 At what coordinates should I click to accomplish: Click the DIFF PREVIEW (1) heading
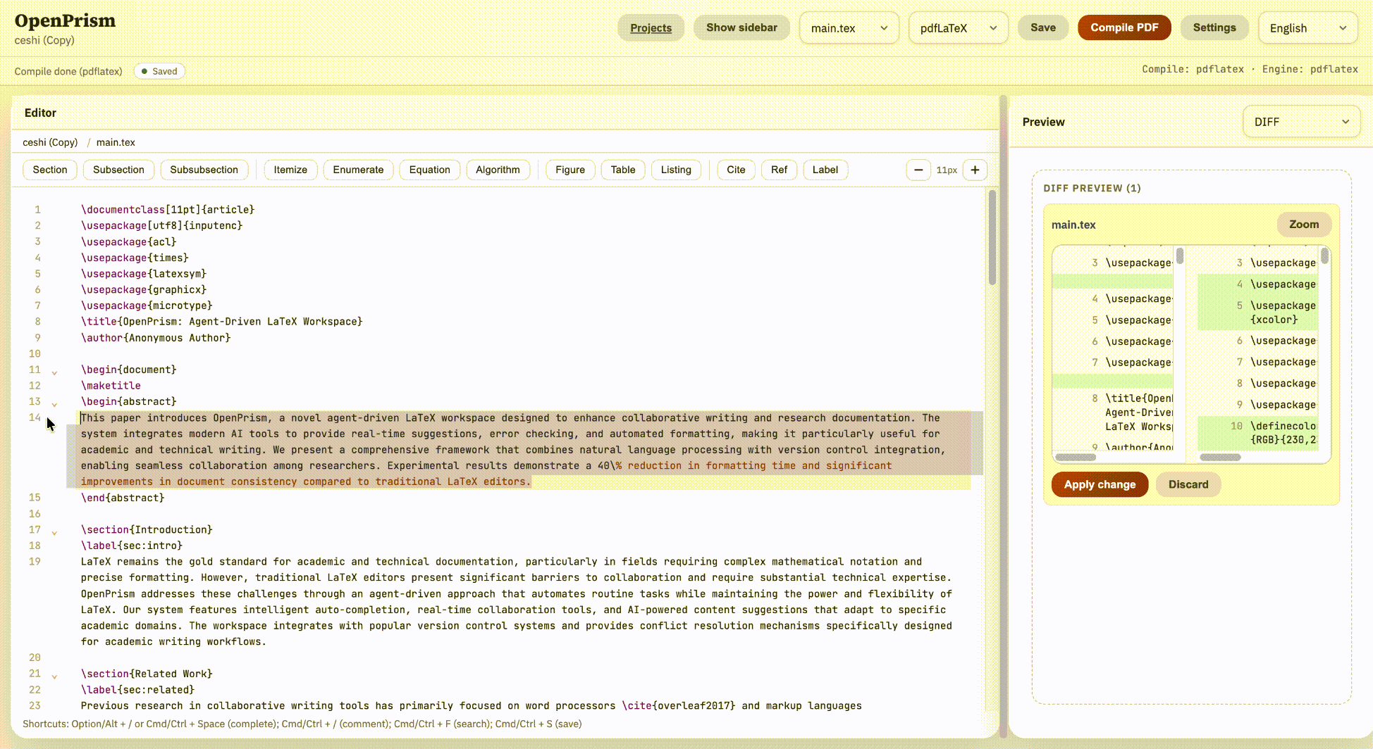point(1092,188)
